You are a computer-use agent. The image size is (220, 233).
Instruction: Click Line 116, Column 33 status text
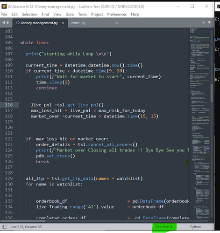tap(26, 227)
